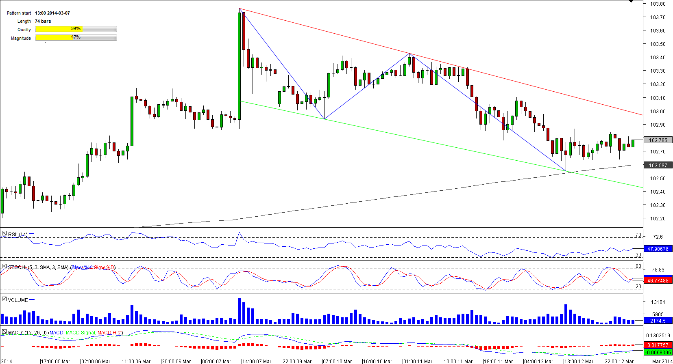Click the black arrow marker at top right
Screen dimensions: 673x364
pos(631,1)
